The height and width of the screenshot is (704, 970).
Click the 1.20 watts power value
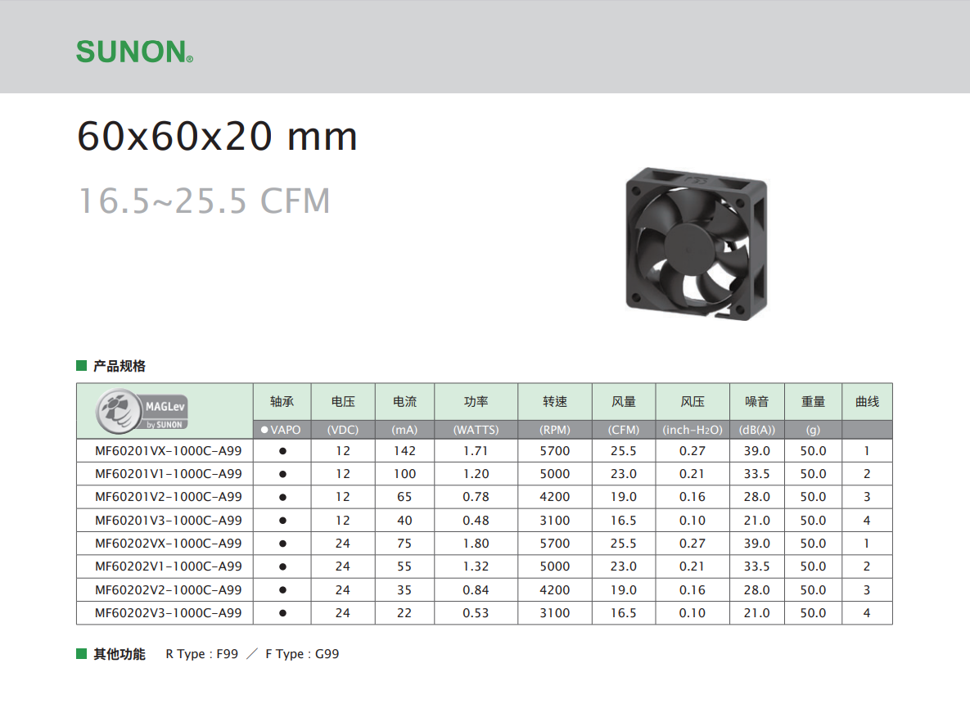476,474
